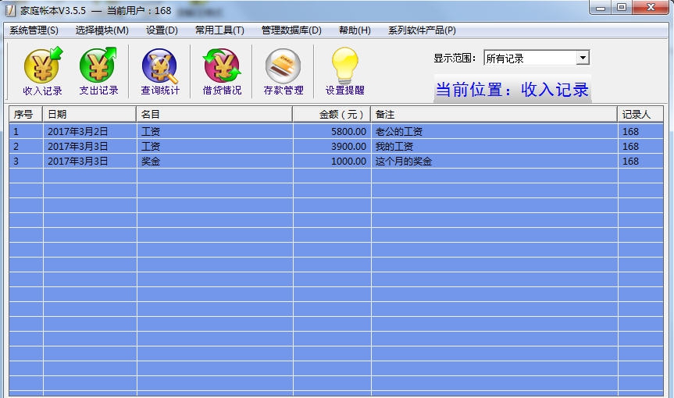
Task: Open the 设置(D) menu
Action: pos(162,30)
